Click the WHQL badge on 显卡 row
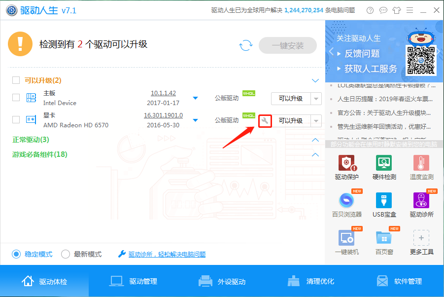Screen dimensions: 444x297 [249, 115]
